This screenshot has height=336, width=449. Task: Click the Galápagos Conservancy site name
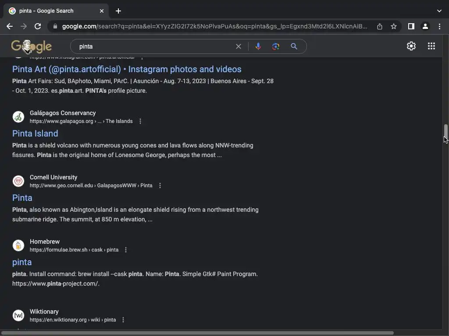(x=63, y=113)
